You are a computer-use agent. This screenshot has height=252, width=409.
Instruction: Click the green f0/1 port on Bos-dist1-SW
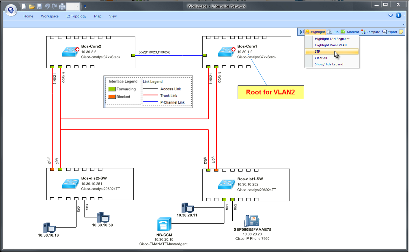point(224,199)
